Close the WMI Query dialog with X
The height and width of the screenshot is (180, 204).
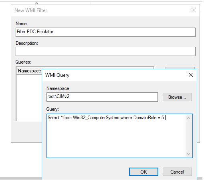191,75
